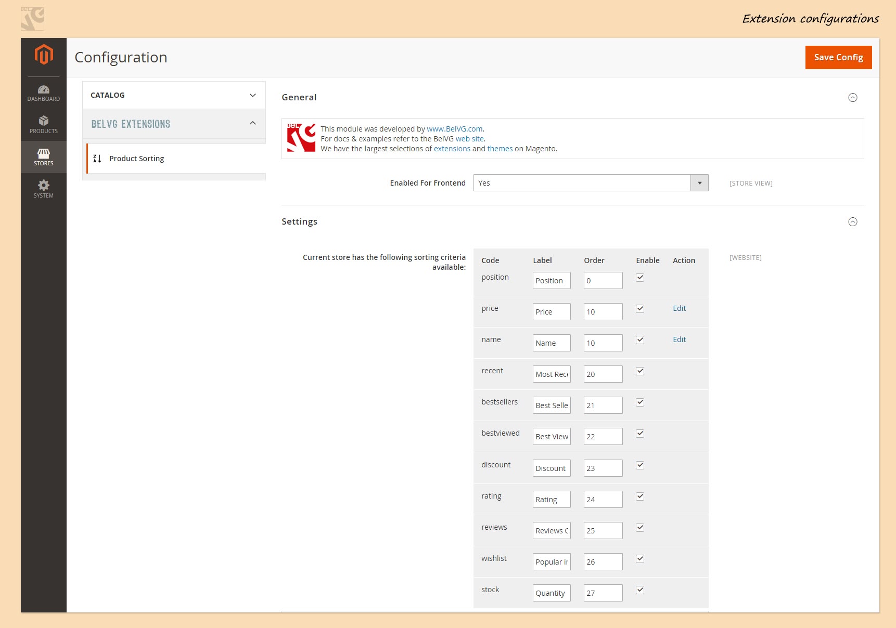Toggle Enable checkbox for reviews
The image size is (896, 628).
640,528
